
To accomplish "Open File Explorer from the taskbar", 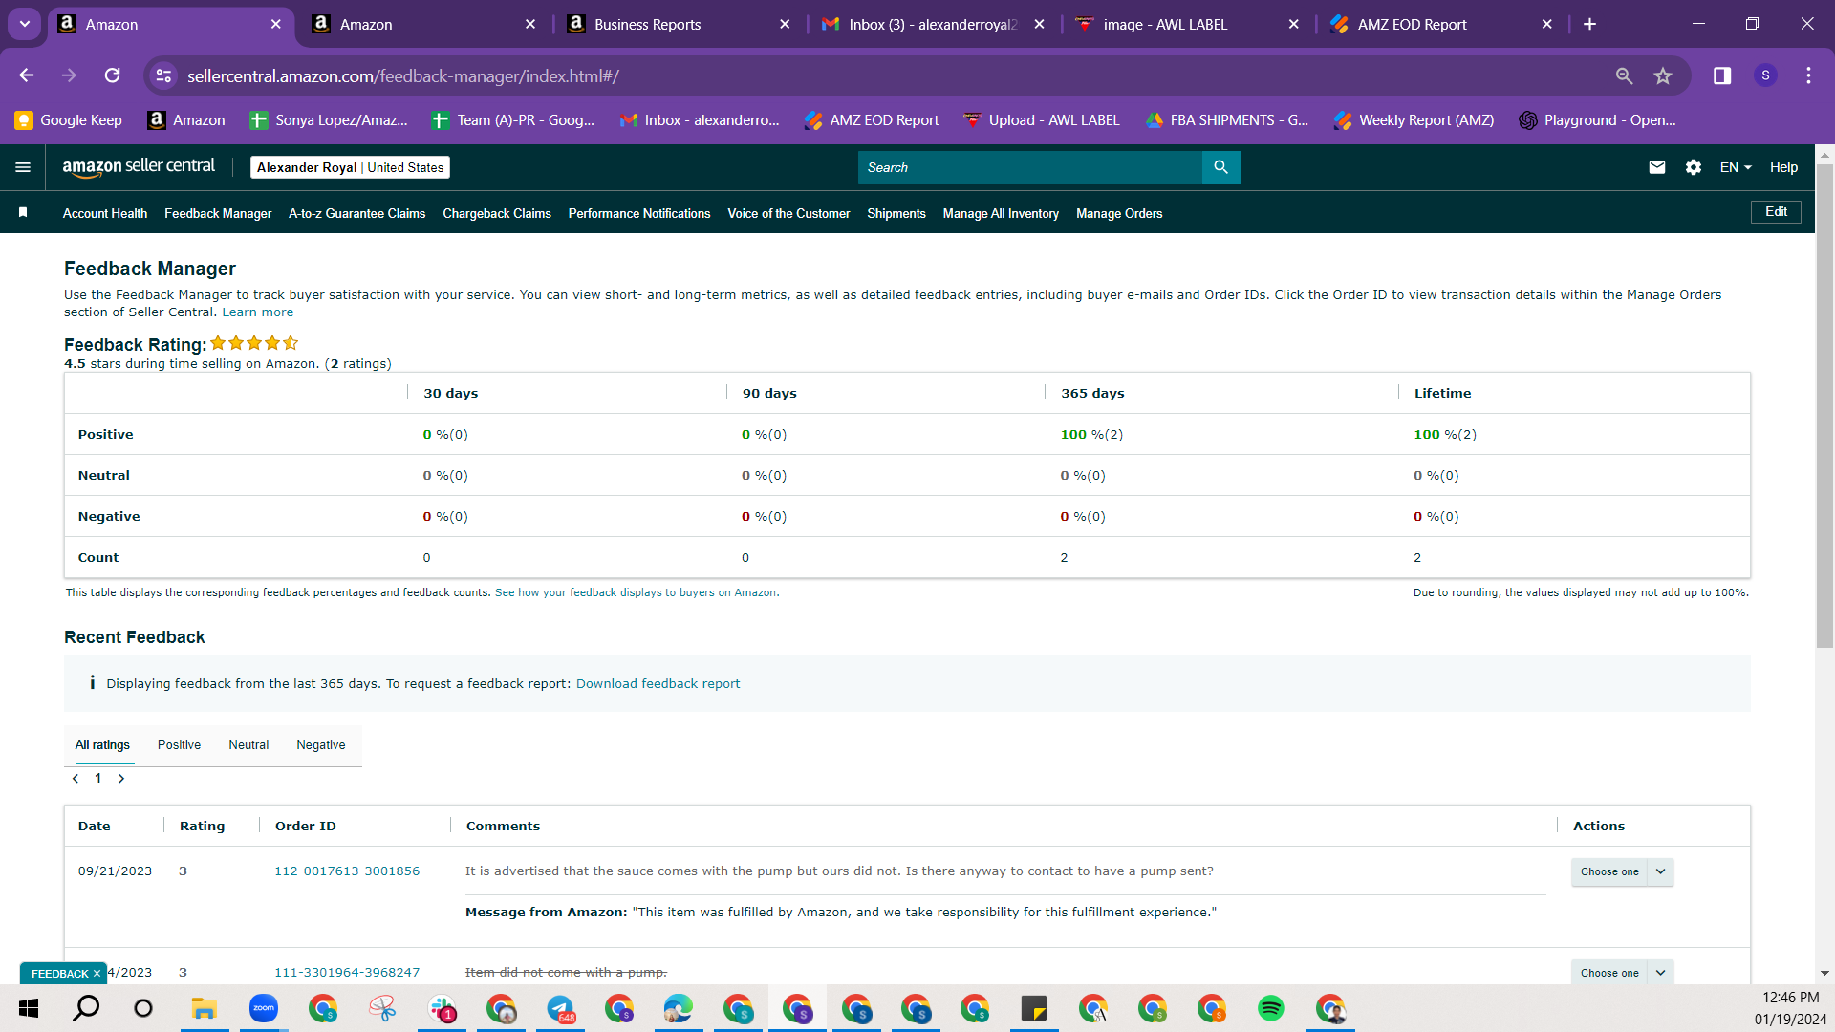I will (204, 1008).
